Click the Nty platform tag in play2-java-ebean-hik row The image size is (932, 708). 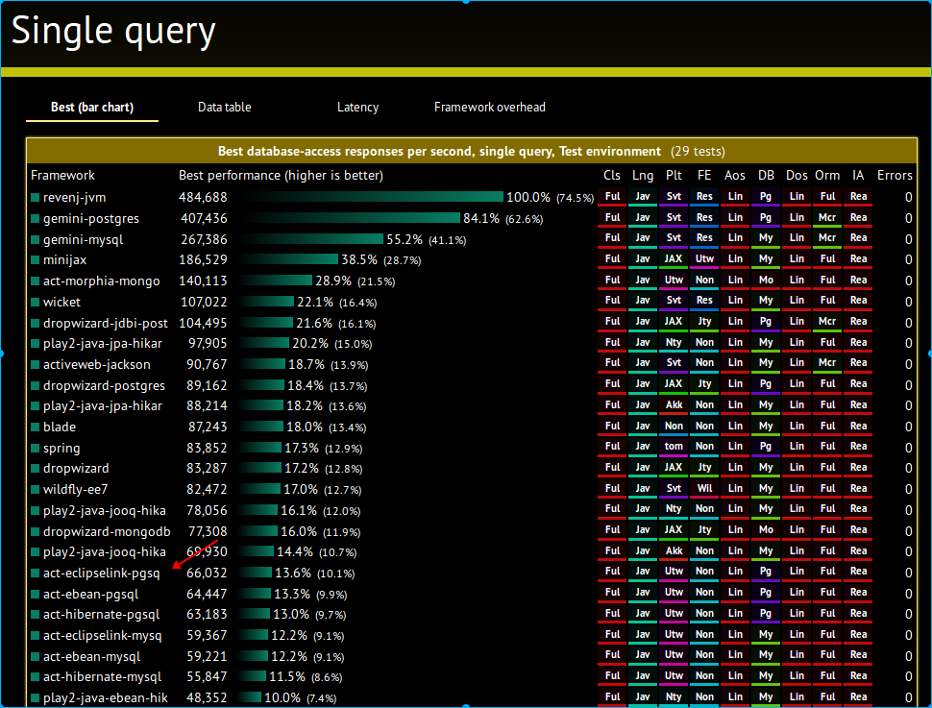pos(674,696)
